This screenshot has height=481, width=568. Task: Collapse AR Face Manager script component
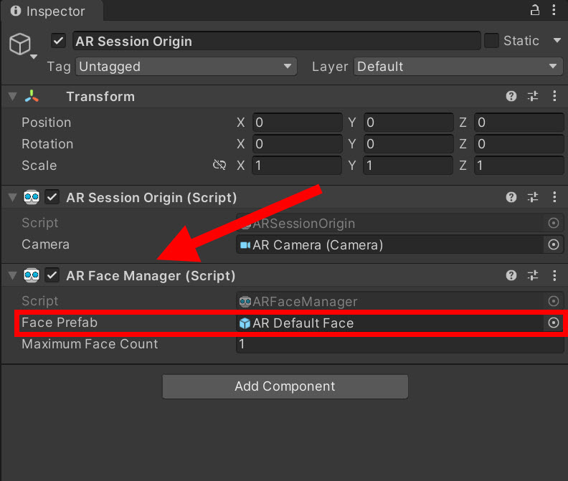click(13, 276)
